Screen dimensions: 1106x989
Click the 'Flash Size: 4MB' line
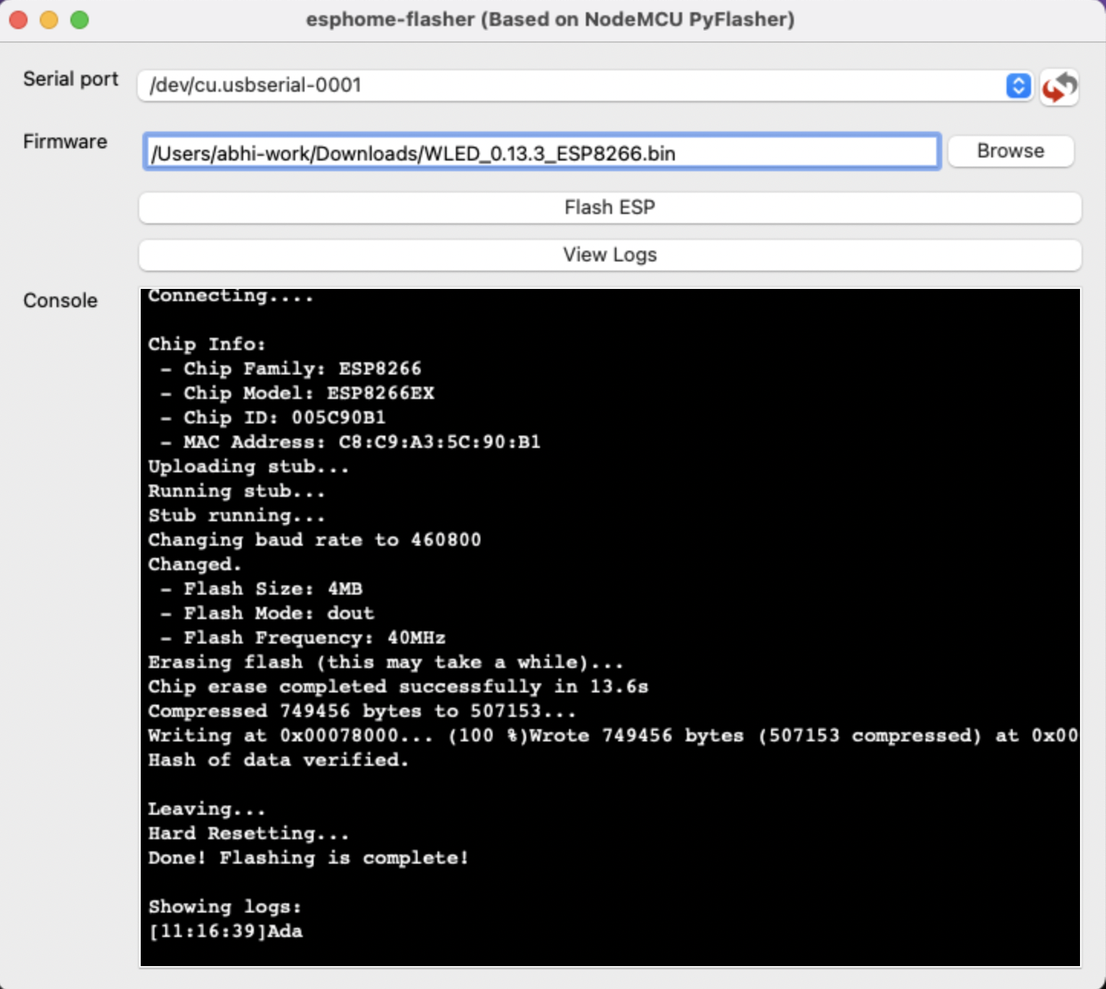tap(262, 589)
